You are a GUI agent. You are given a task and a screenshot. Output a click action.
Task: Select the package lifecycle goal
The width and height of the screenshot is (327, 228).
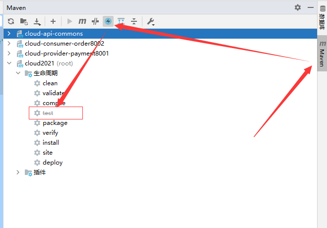[x=55, y=123]
